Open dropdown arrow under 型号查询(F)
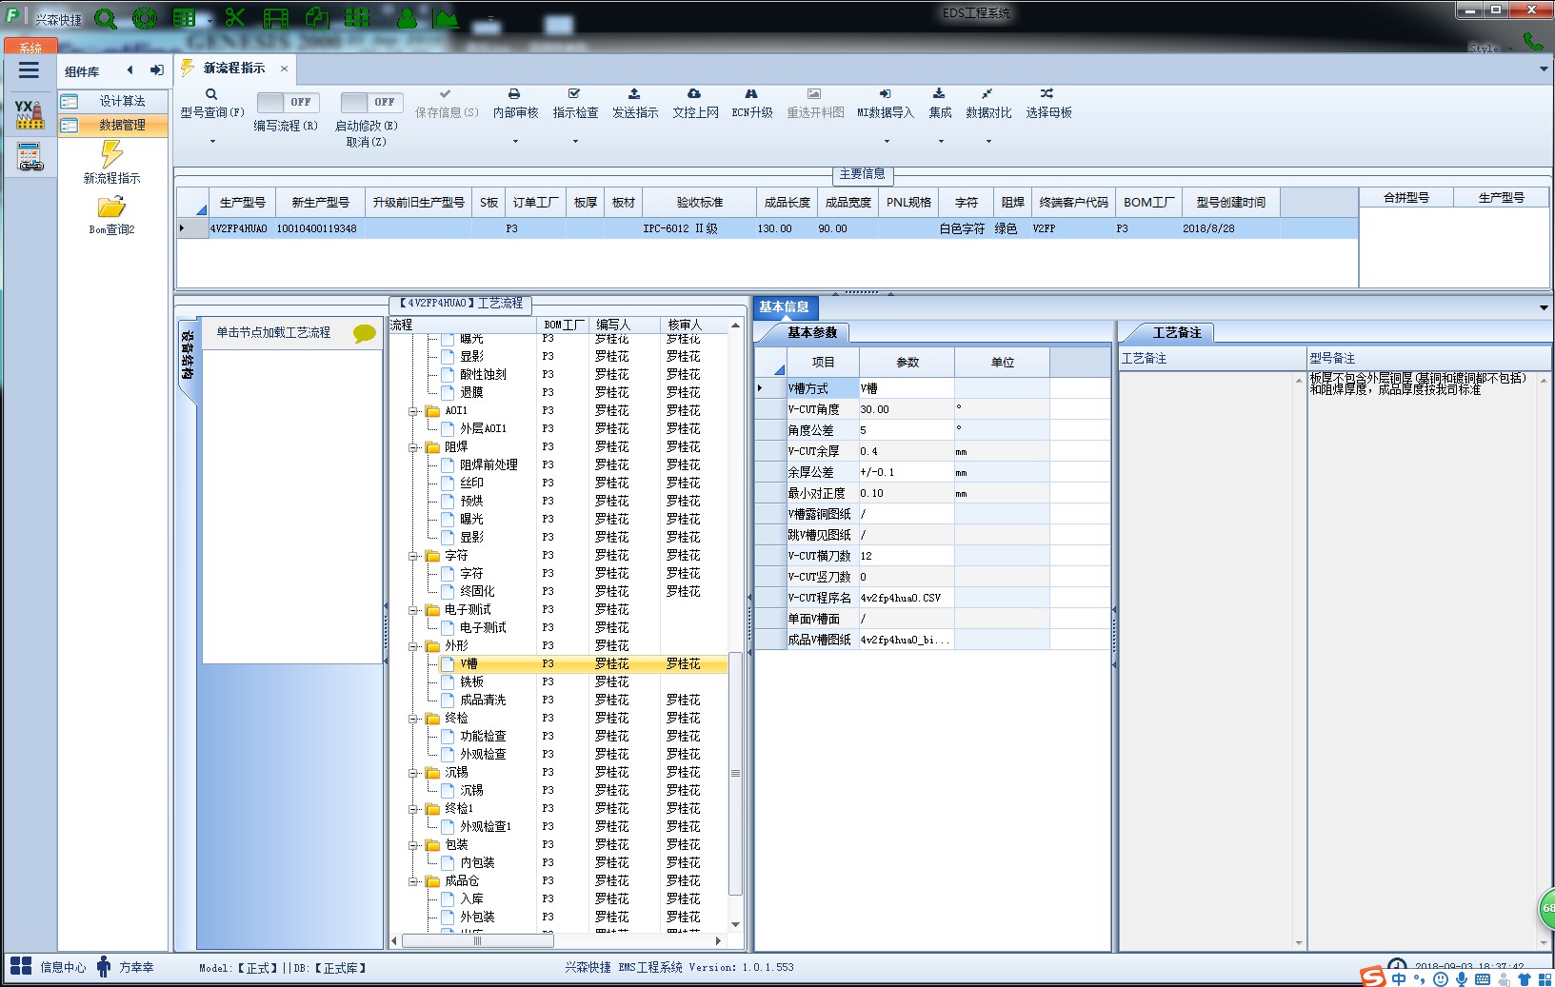Image resolution: width=1555 pixels, height=987 pixels. [x=212, y=142]
